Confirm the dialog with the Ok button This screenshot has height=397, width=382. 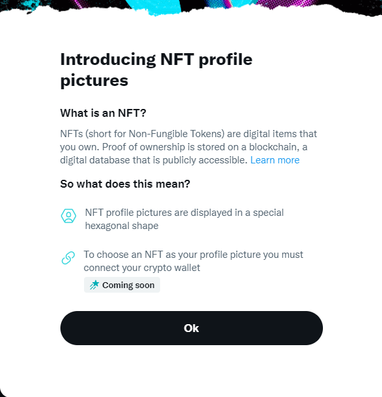[x=192, y=328]
